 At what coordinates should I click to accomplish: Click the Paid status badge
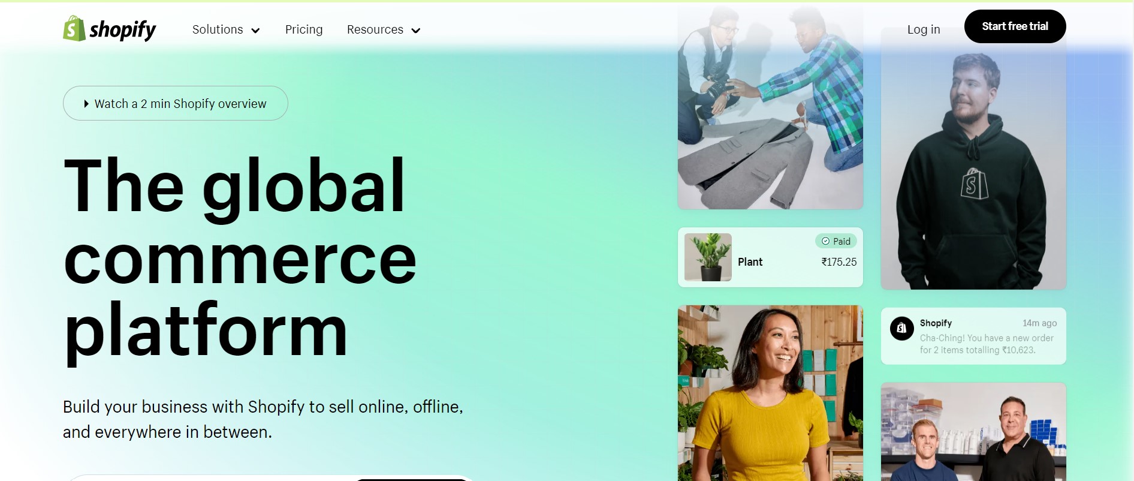point(836,241)
